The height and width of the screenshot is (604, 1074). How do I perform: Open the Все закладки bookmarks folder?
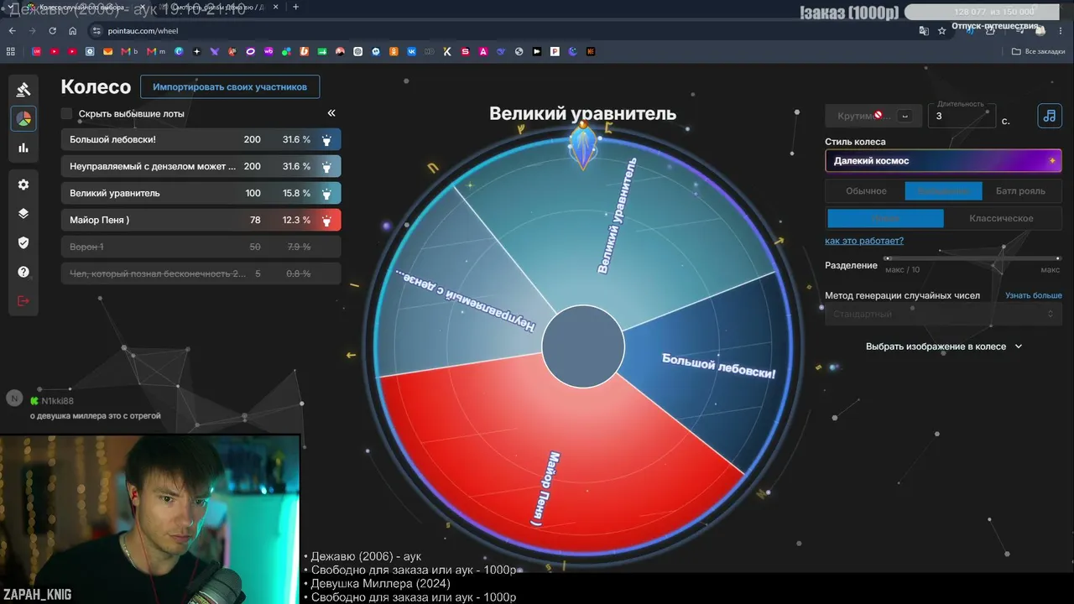[1038, 51]
